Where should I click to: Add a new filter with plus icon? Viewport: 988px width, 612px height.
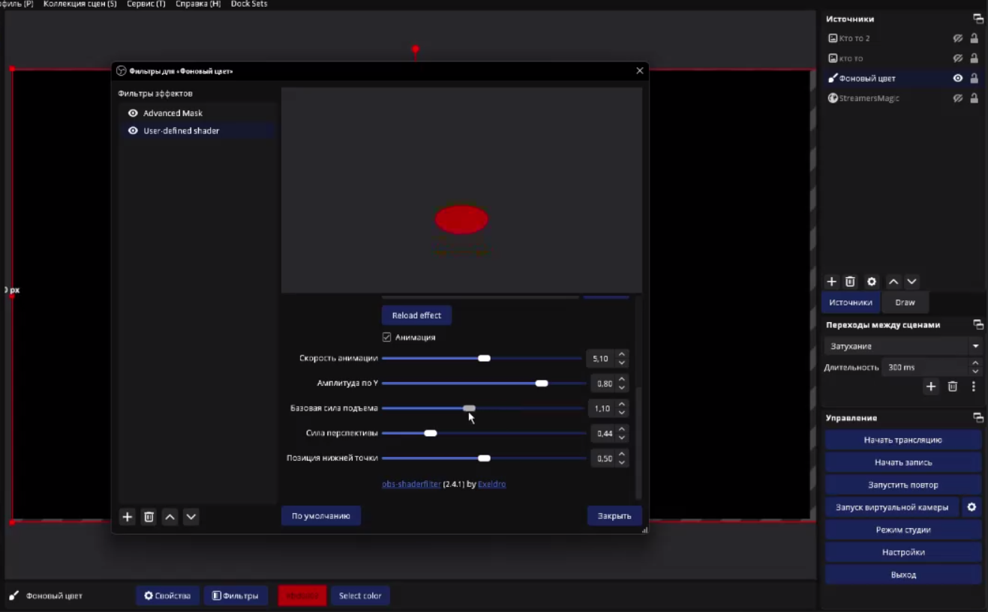[128, 517]
